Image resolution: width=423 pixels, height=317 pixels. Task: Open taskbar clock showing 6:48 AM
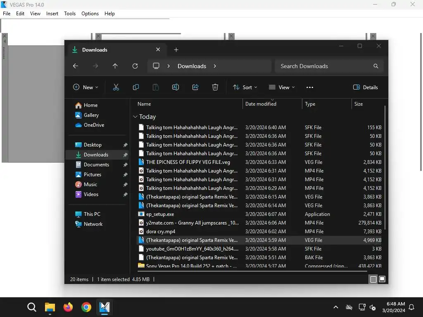coord(394,307)
